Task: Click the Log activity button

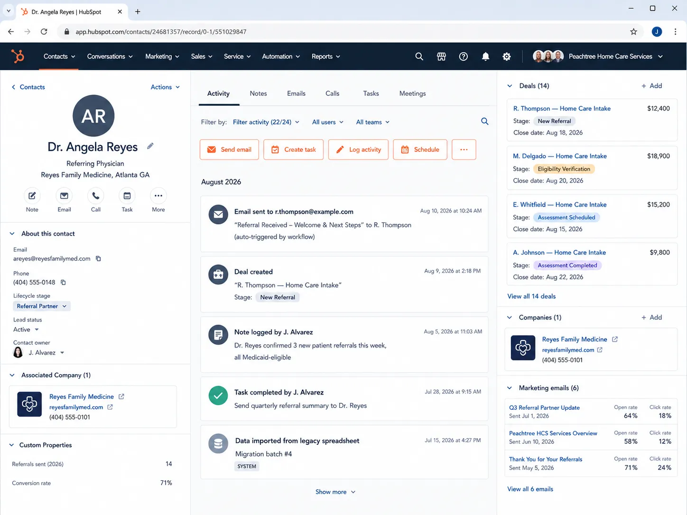Action: click(x=358, y=149)
